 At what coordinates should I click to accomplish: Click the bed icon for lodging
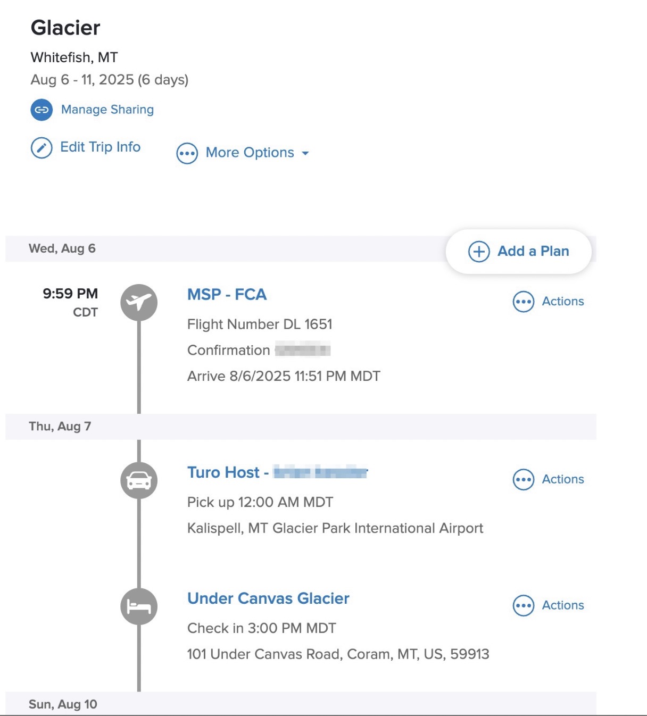click(x=139, y=606)
